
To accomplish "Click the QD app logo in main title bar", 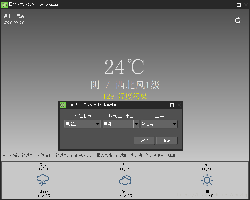I will tap(4, 5).
